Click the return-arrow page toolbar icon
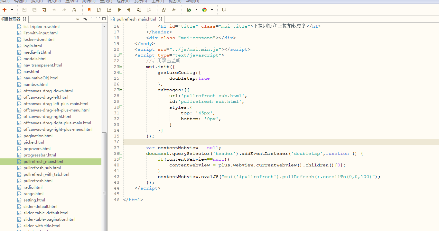 139,10
